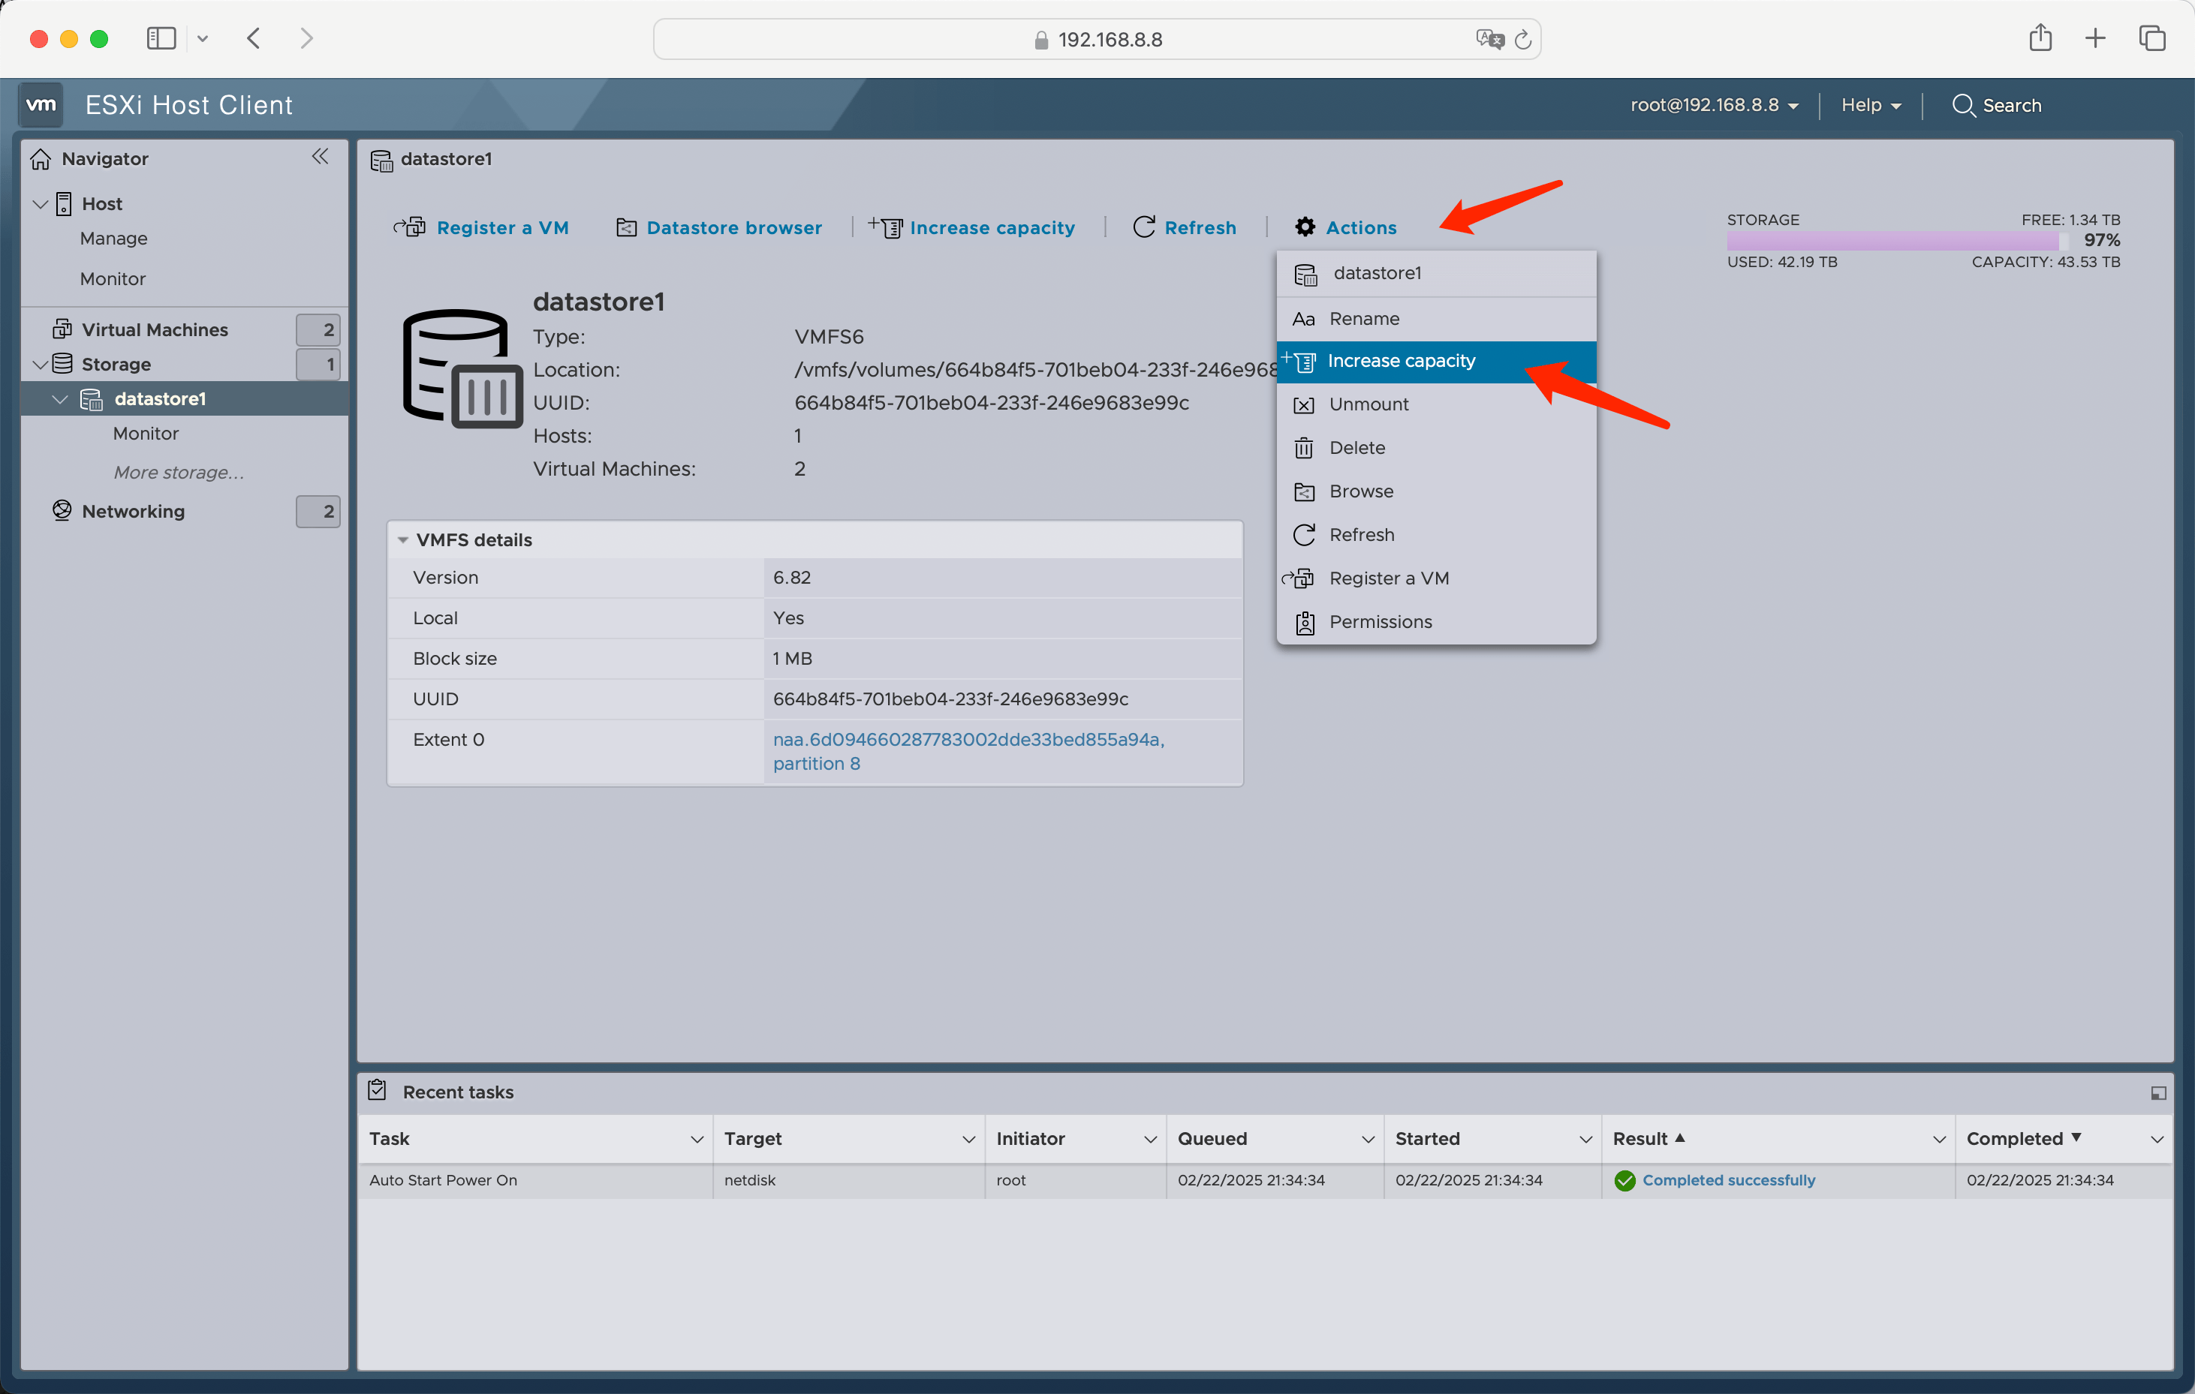Open Manage under Host in Navigator

coord(113,238)
